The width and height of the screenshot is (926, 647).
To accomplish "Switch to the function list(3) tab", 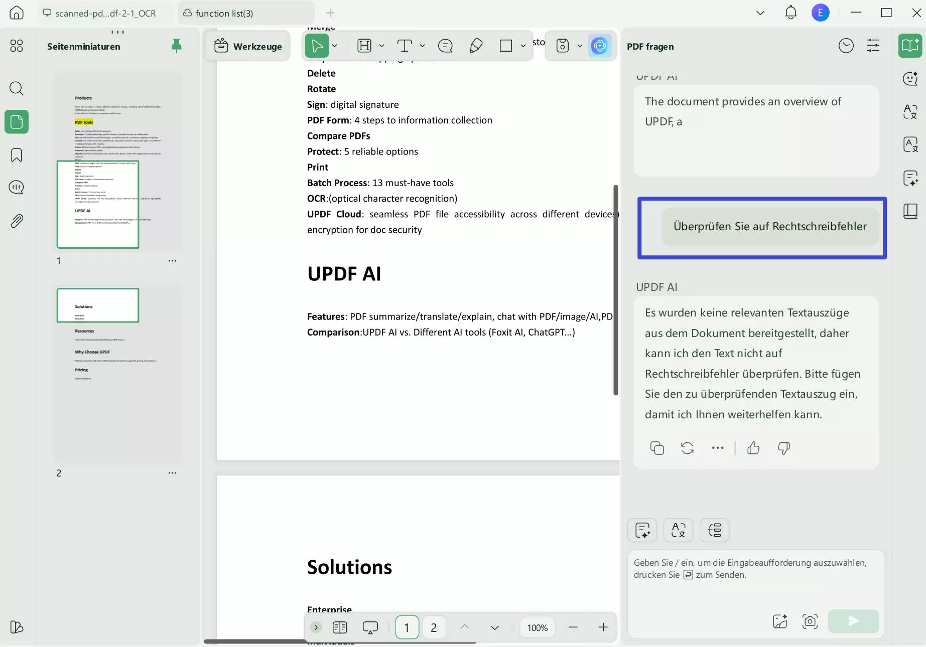I will 246,13.
